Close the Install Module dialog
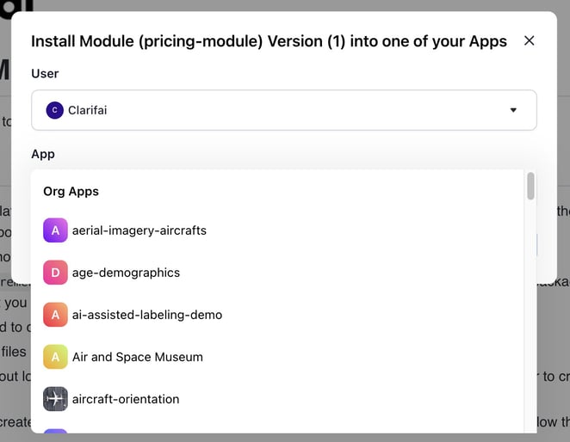Image resolution: width=570 pixels, height=442 pixels. pos(530,40)
